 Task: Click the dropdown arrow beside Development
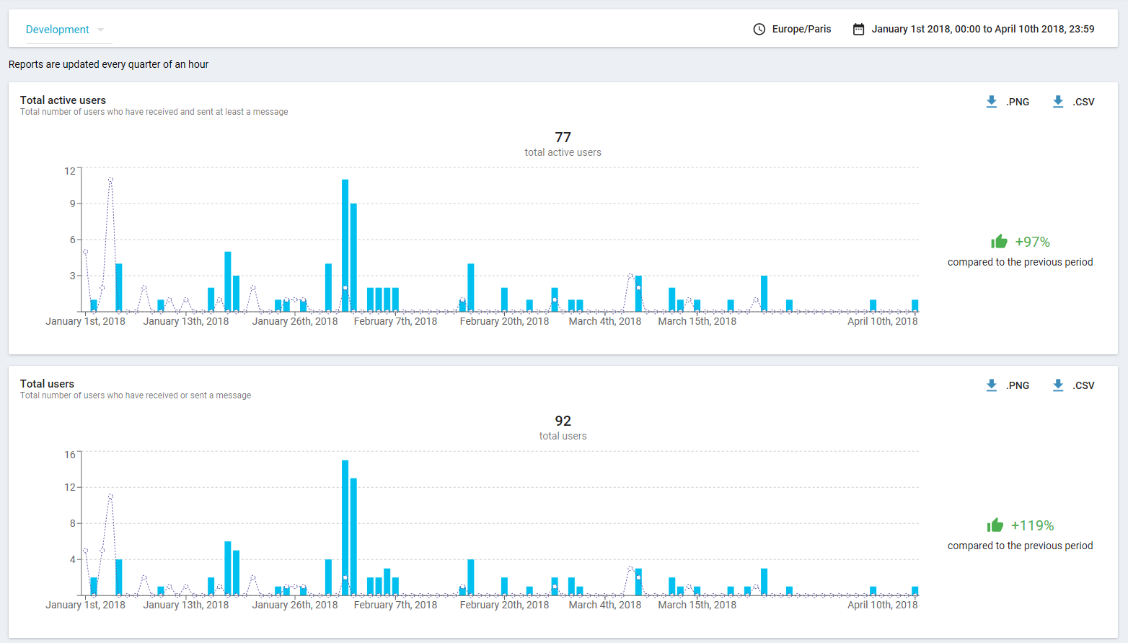click(100, 30)
